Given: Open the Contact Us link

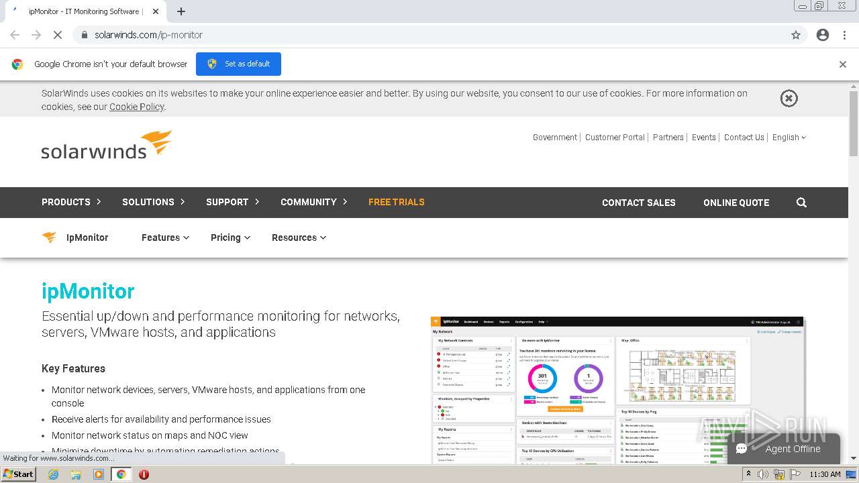Looking at the screenshot, I should tap(744, 137).
